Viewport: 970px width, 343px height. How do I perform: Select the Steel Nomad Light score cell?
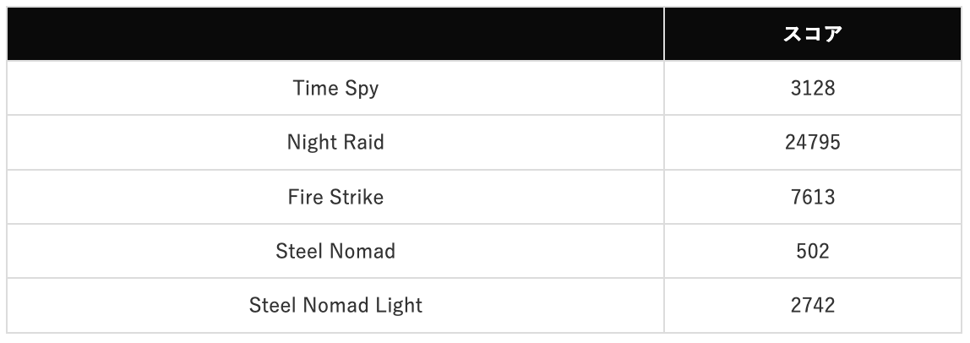click(x=812, y=305)
